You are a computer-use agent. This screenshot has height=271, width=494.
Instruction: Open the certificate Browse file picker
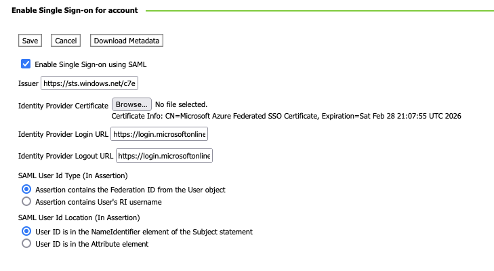coord(131,105)
